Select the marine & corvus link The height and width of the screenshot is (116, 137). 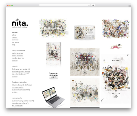[x=18, y=58]
